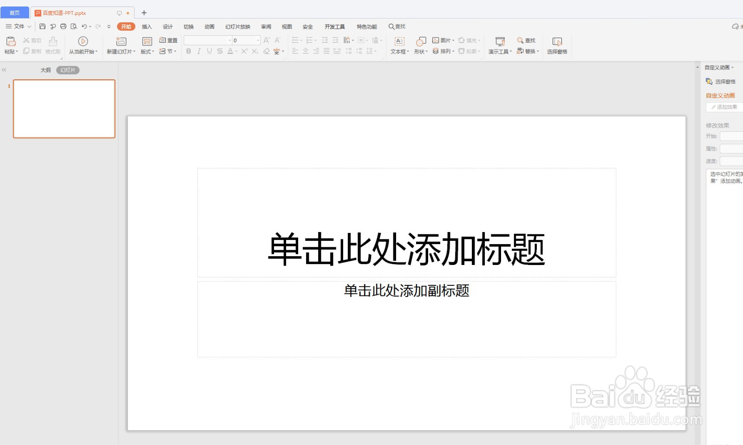Screen dimensions: 743x445
Task: Click the Paste (粘贴) clipboard icon
Action: [11, 41]
